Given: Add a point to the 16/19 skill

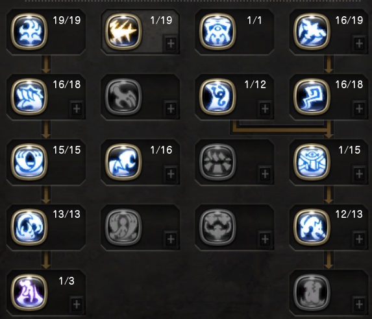Looking at the screenshot, I should 359,43.
